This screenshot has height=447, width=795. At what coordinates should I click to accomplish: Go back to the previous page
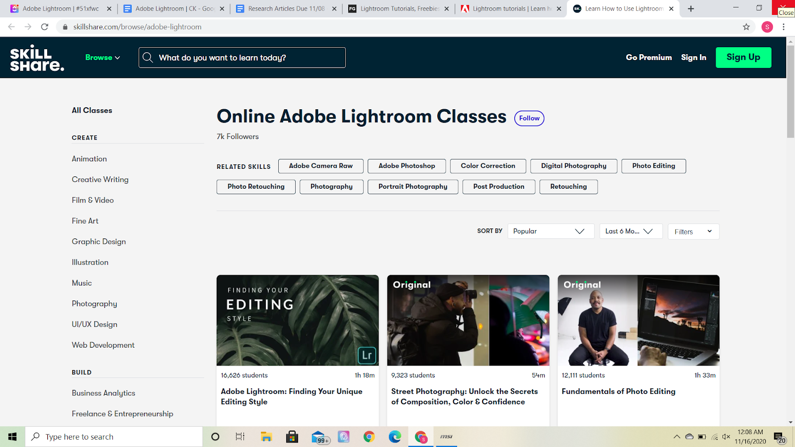pos(11,27)
